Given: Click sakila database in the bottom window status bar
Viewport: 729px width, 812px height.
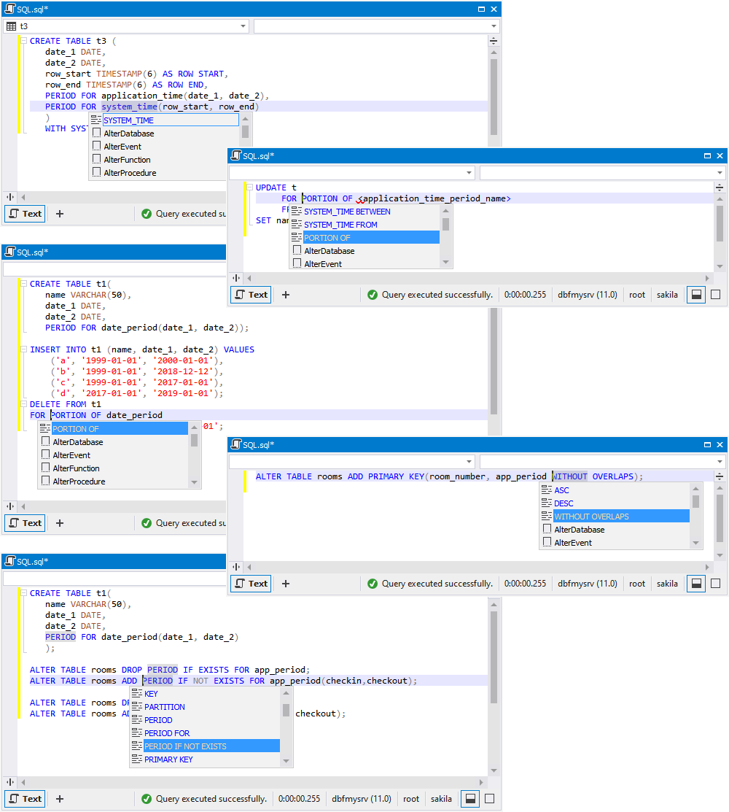Looking at the screenshot, I should [443, 799].
